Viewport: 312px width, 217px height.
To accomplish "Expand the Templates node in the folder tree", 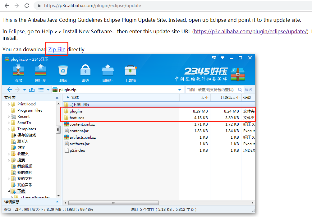I will (8, 129).
